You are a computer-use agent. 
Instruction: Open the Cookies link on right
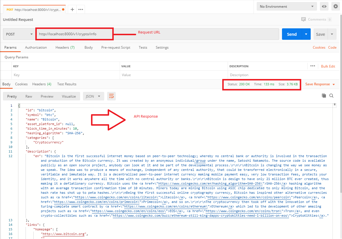[319, 48]
